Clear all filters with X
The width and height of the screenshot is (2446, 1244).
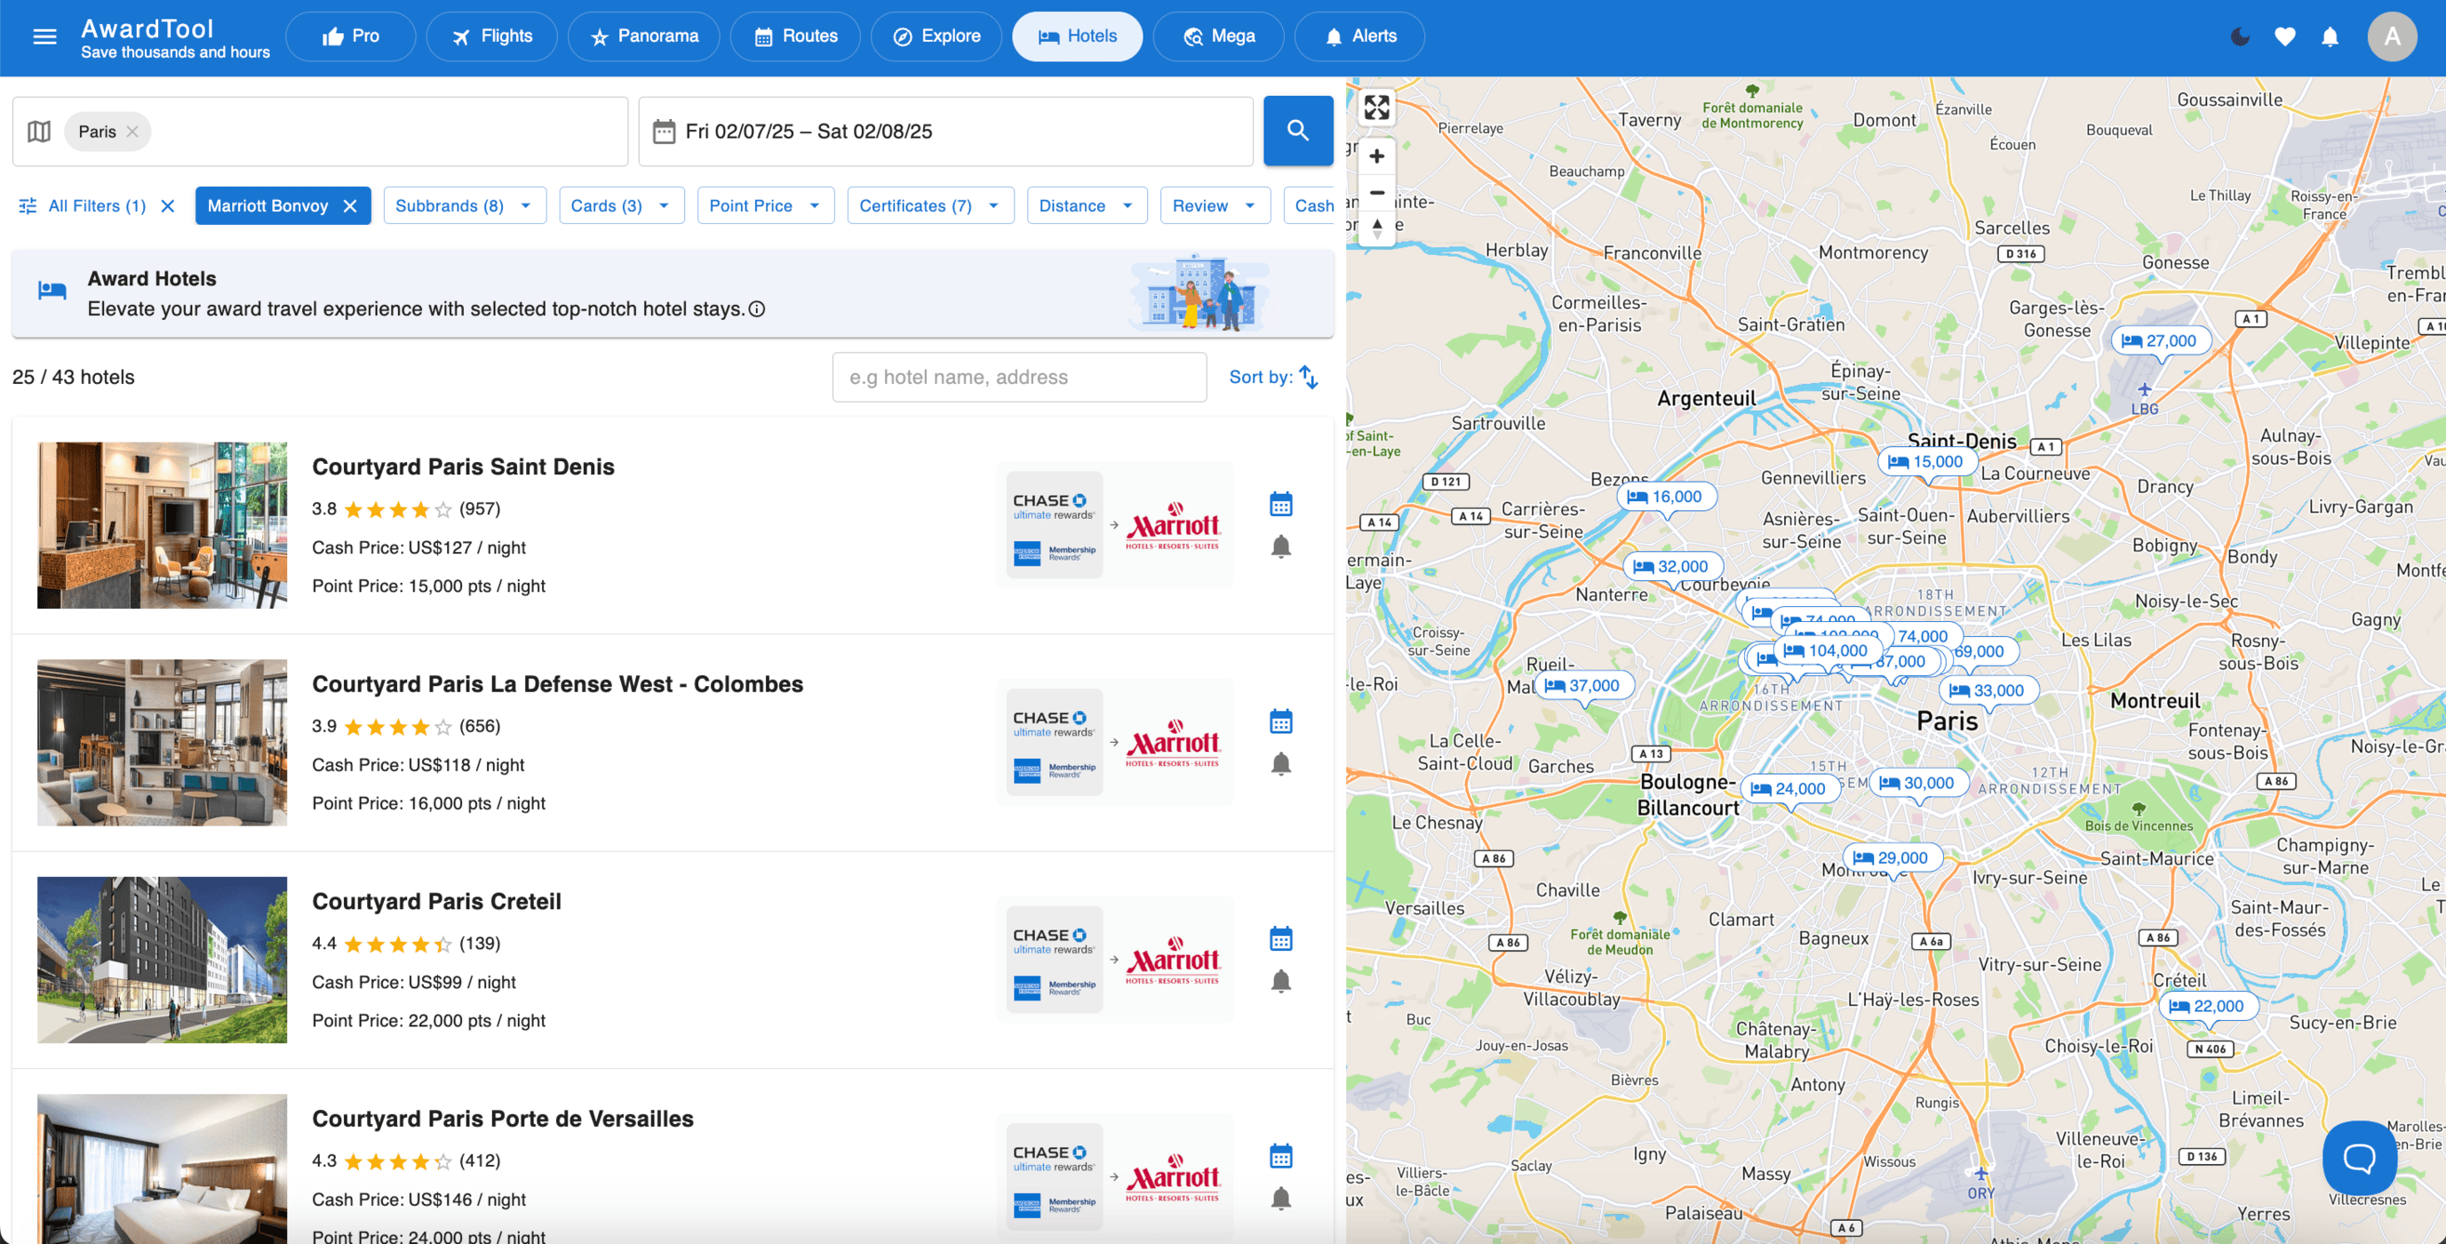tap(168, 205)
